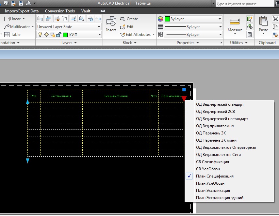Click the green КИП layer color swatch
The height and width of the screenshot is (216, 279).
click(x=65, y=35)
